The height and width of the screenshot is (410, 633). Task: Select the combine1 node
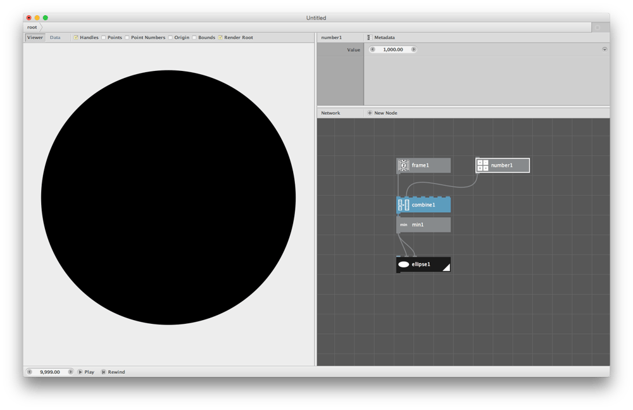(x=423, y=205)
